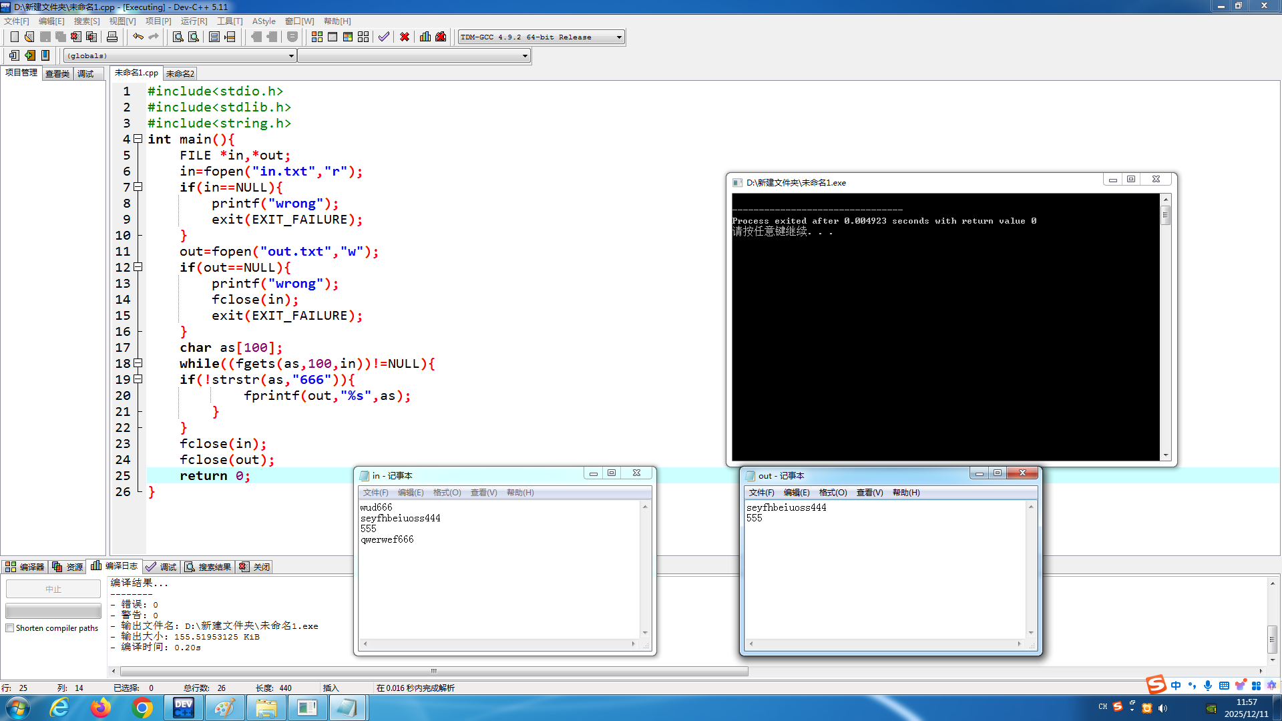Expand the (globals) scope dropdown
The width and height of the screenshot is (1282, 721).
pyautogui.click(x=291, y=56)
